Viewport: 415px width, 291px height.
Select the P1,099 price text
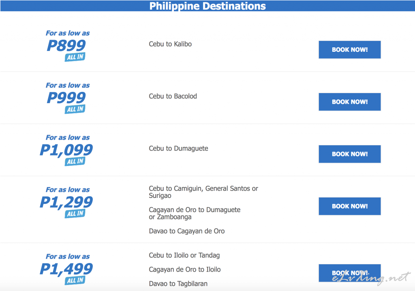66,150
